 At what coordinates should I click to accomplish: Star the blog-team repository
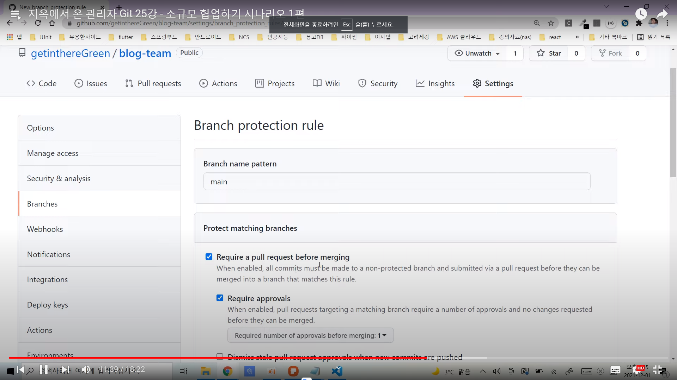tap(549, 53)
